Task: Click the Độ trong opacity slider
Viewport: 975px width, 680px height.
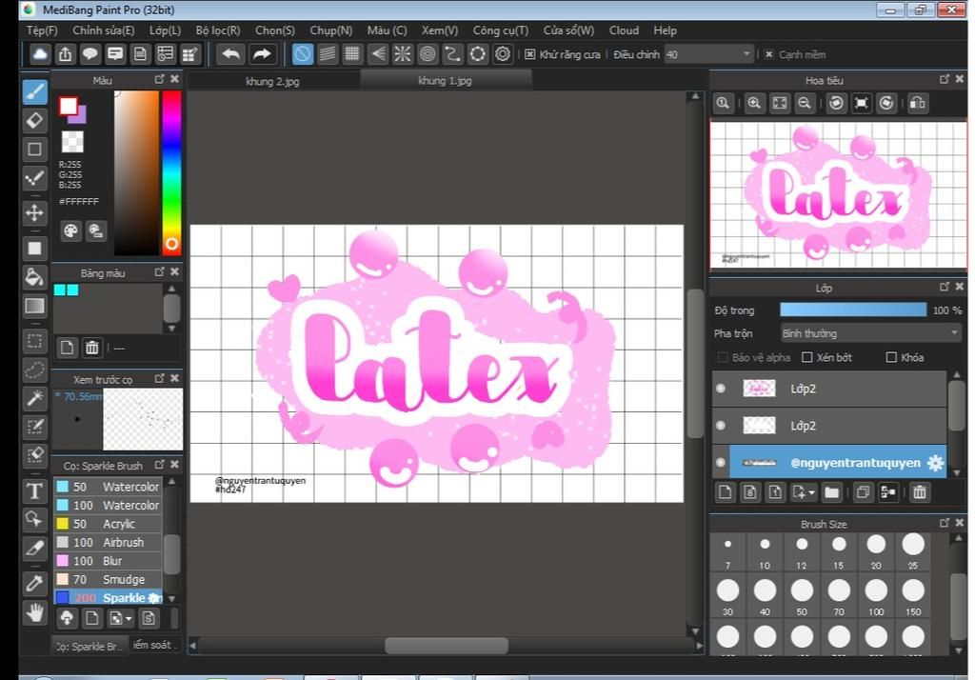Action: tap(853, 310)
